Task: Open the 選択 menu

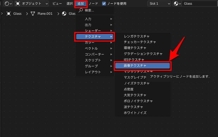Action: point(69,4)
